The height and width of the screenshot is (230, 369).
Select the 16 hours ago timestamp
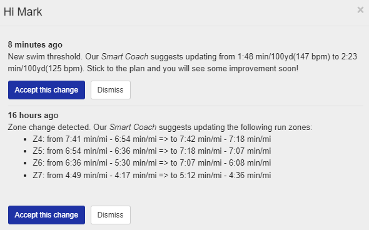click(33, 115)
